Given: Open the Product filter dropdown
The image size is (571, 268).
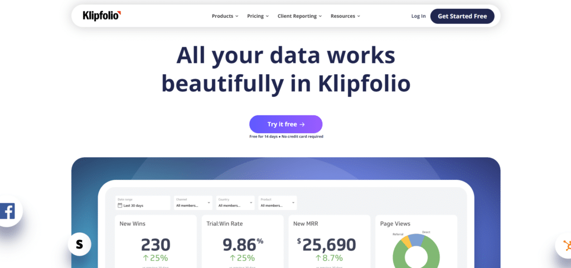Looking at the screenshot, I should click(x=278, y=202).
